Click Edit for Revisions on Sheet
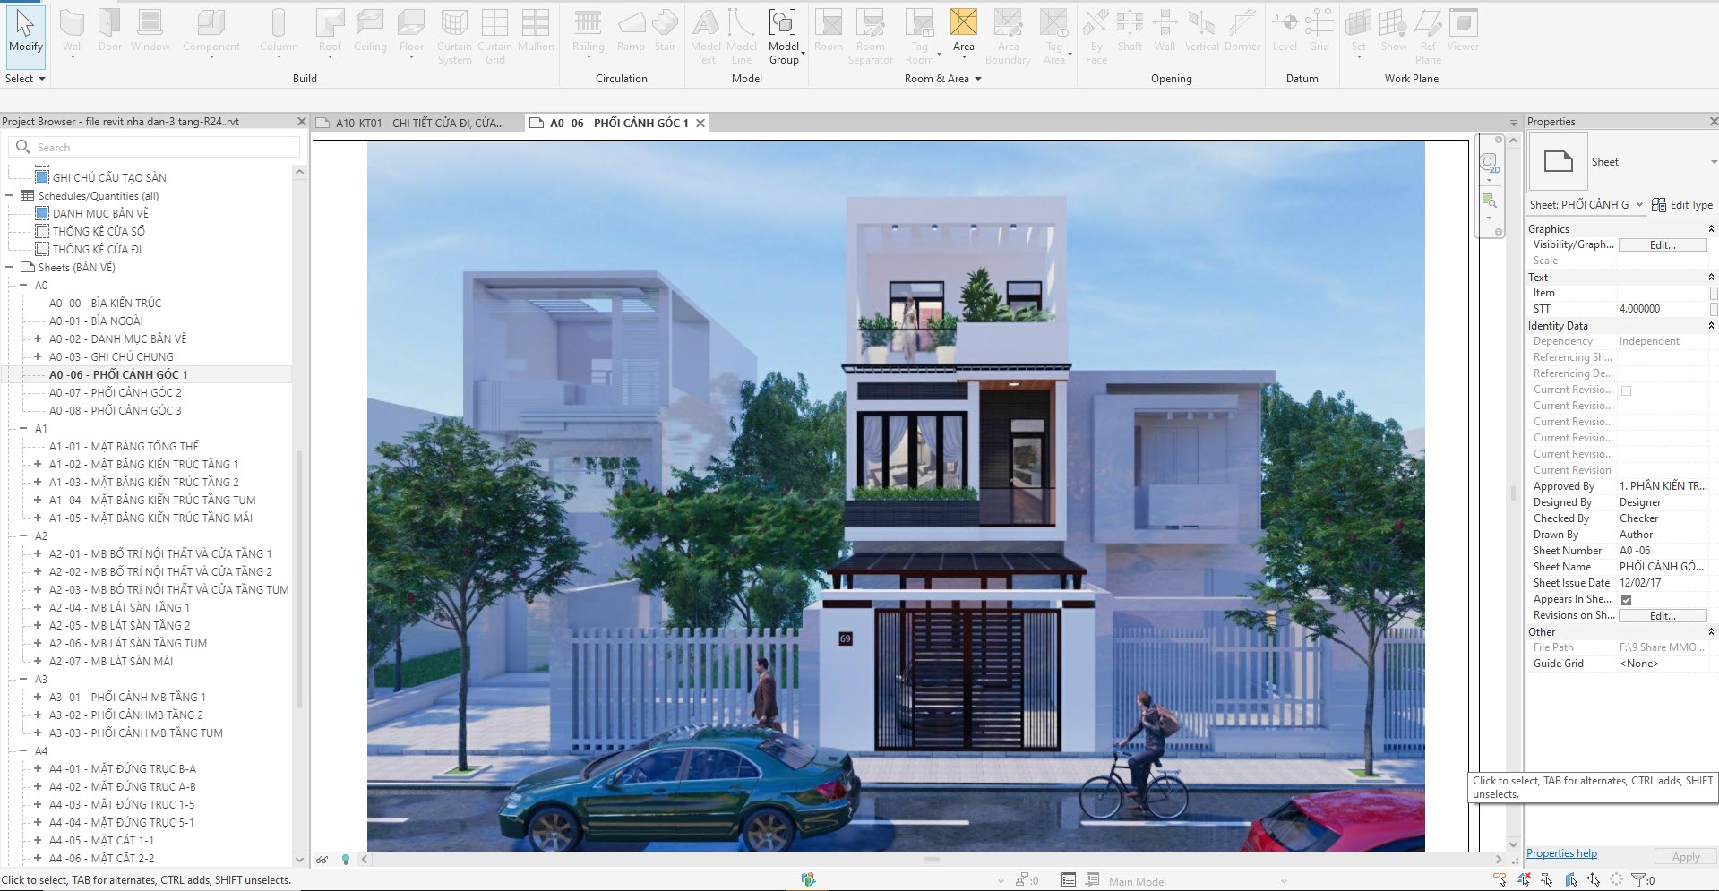This screenshot has height=891, width=1719. [1663, 616]
